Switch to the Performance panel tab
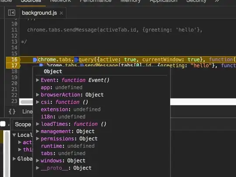The height and width of the screenshot is (177, 236). (x=96, y=1)
